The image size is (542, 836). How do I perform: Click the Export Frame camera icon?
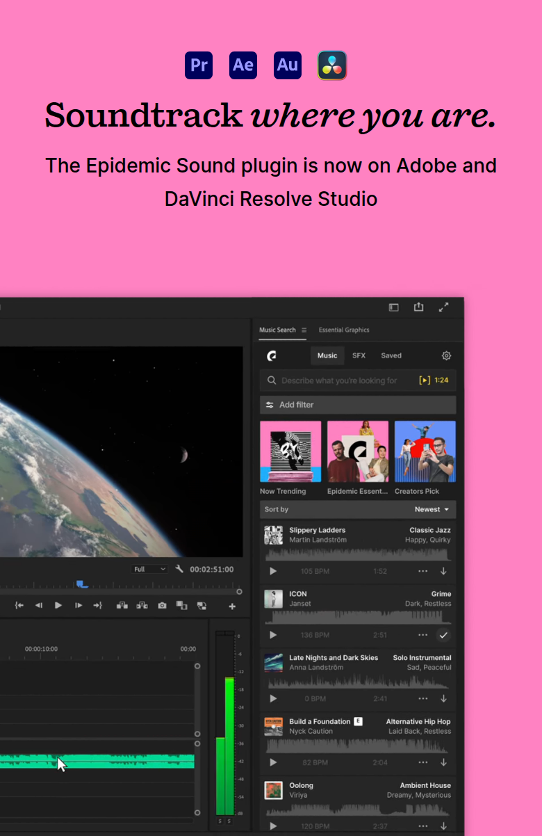162,606
